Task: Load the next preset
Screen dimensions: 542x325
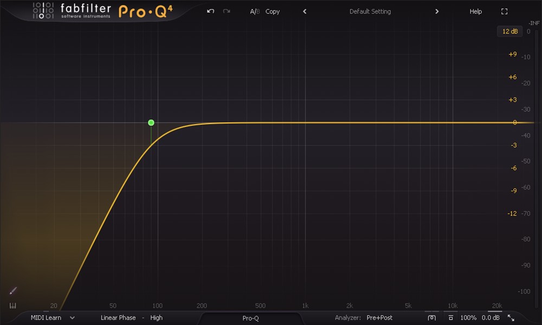Action: 437,11
